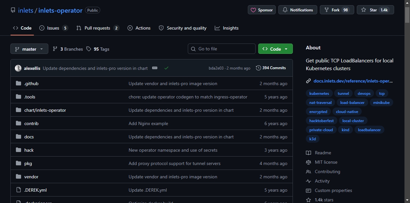Click the hack folder icon
The height and width of the screenshot is (203, 410).
[x=18, y=150]
